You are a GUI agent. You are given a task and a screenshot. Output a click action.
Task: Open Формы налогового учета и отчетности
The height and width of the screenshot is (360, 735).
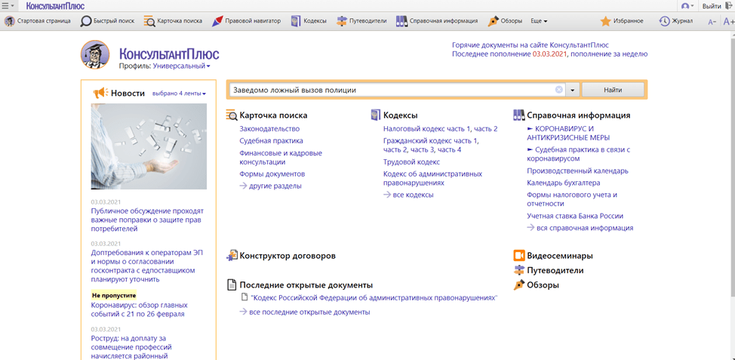coord(572,199)
